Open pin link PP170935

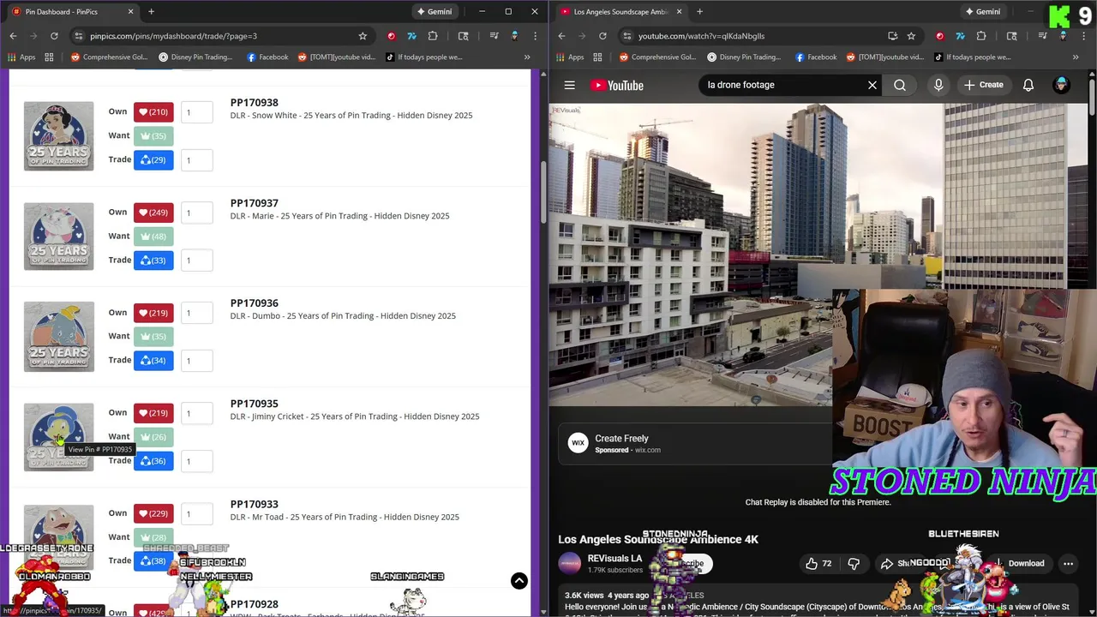tap(254, 404)
